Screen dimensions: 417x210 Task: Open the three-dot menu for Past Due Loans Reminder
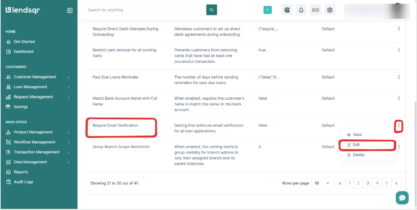click(x=399, y=77)
